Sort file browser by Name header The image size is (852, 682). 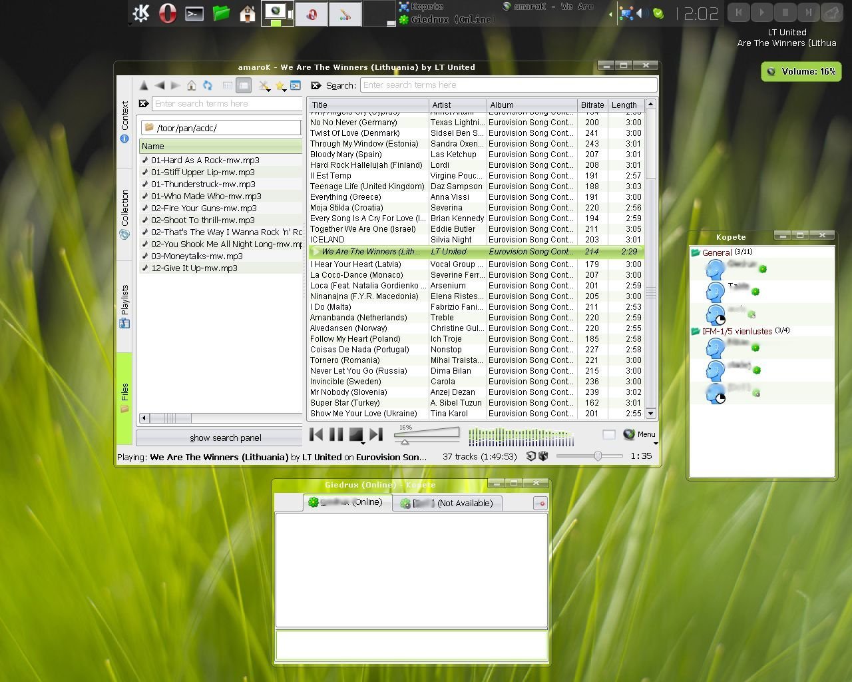[221, 147]
